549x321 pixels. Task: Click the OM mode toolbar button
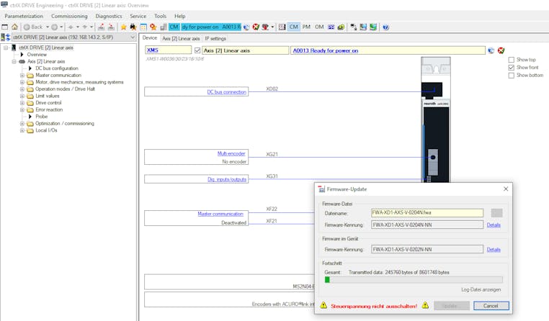pos(319,27)
